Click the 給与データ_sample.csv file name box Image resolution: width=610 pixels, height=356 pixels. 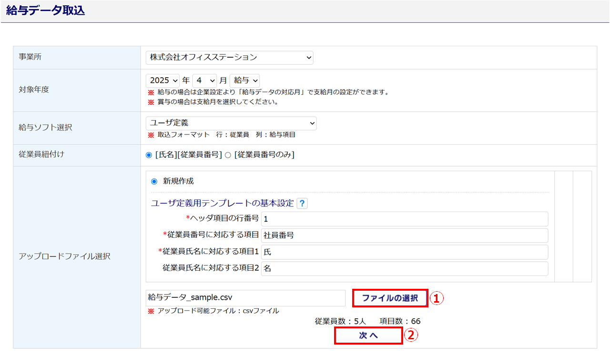[x=245, y=298]
